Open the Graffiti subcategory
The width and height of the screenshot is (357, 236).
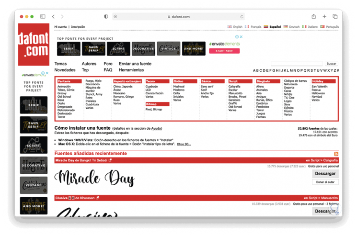[233, 103]
